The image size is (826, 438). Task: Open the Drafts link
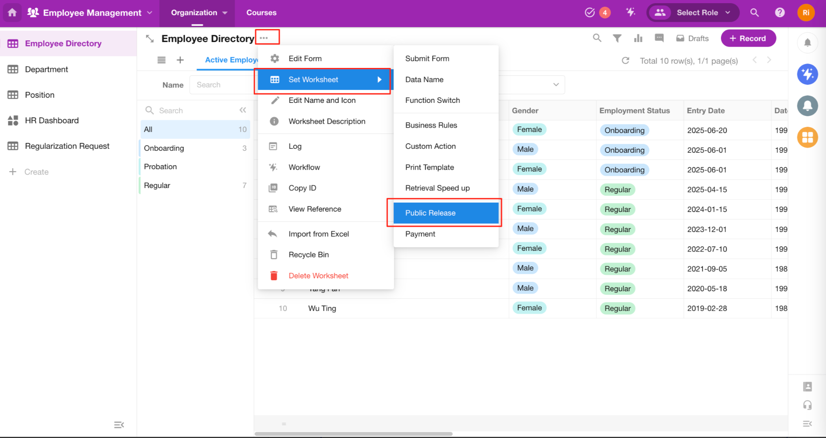click(692, 38)
